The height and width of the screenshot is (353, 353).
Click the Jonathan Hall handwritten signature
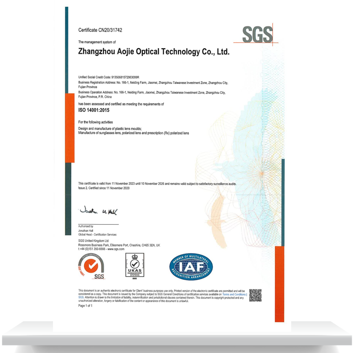(98, 211)
